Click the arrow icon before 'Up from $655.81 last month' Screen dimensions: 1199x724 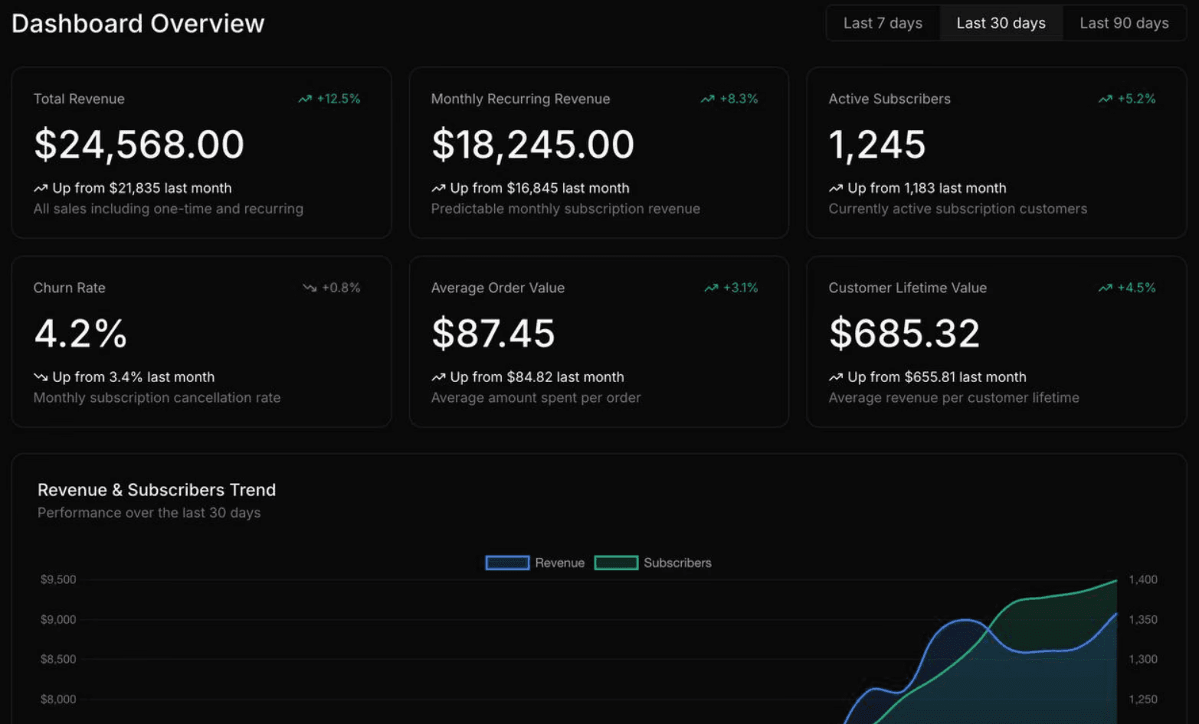[836, 377]
